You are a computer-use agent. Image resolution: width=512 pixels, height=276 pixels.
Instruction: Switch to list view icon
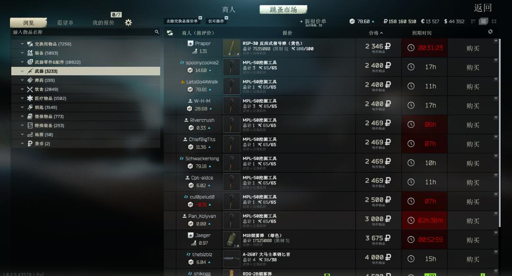483,21
